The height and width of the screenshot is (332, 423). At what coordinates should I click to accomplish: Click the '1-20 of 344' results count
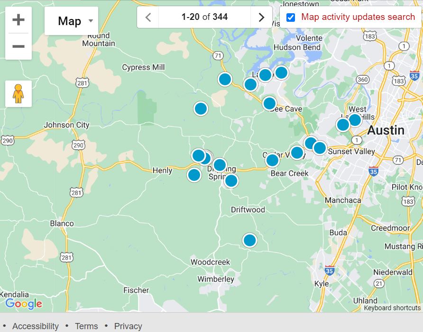[x=204, y=17]
